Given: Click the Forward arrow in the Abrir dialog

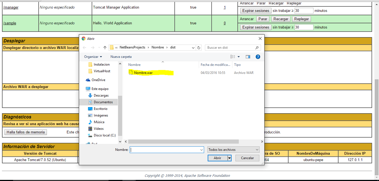Looking at the screenshot, I should tap(93, 48).
